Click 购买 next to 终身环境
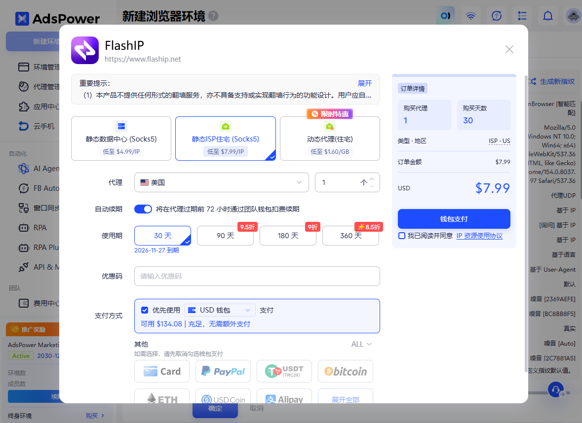This screenshot has height=423, width=582. pos(95,416)
